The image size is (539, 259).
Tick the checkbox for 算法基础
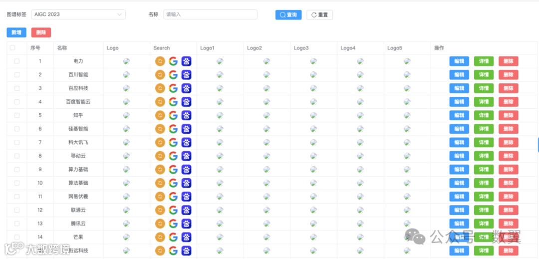coord(17,183)
